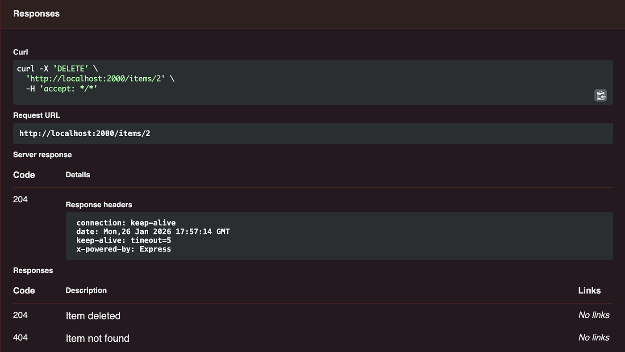The width and height of the screenshot is (625, 352).
Task: Click the 204 code beside Item deleted
Action: tap(21, 315)
